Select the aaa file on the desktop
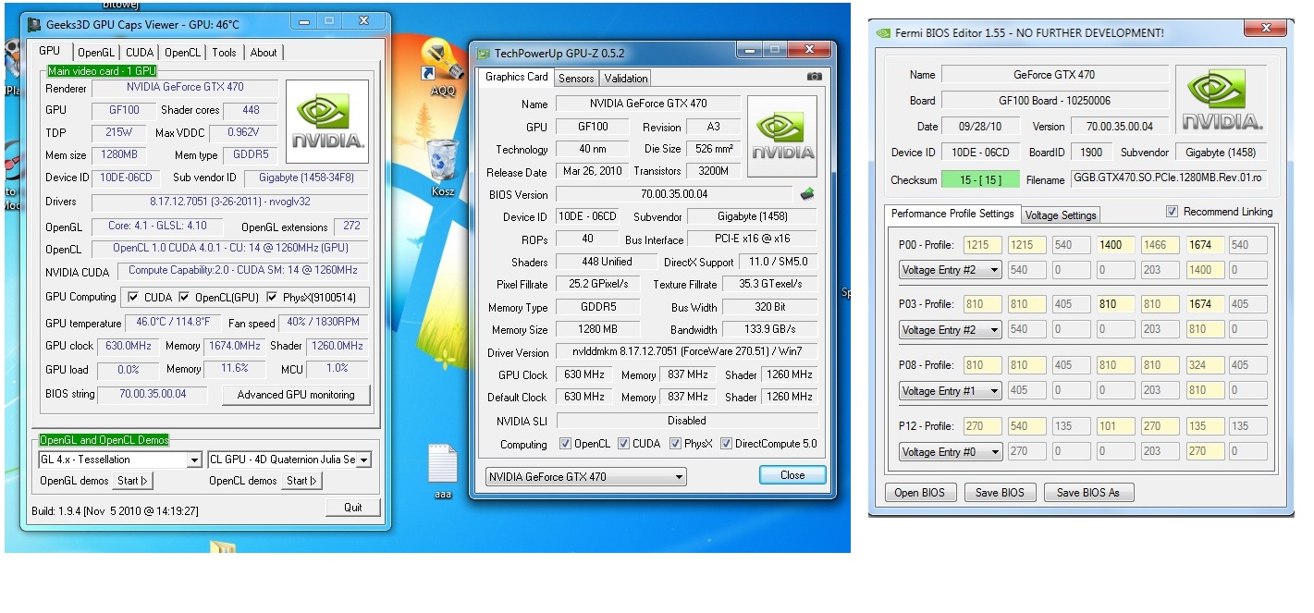This screenshot has height=613, width=1314. [443, 472]
